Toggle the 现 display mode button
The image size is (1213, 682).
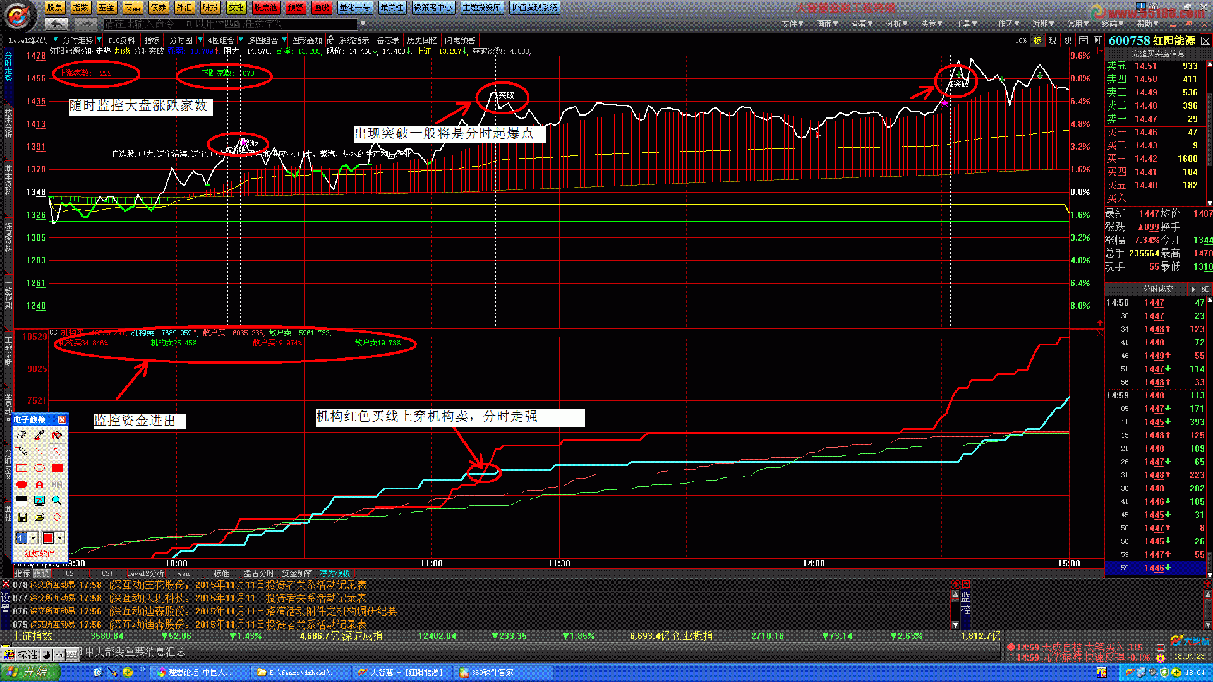1053,40
